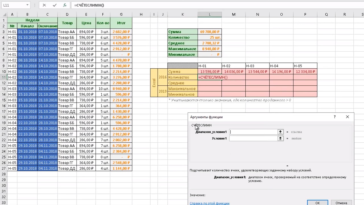Click the cancel entry X icon in formula bar

[44, 5]
